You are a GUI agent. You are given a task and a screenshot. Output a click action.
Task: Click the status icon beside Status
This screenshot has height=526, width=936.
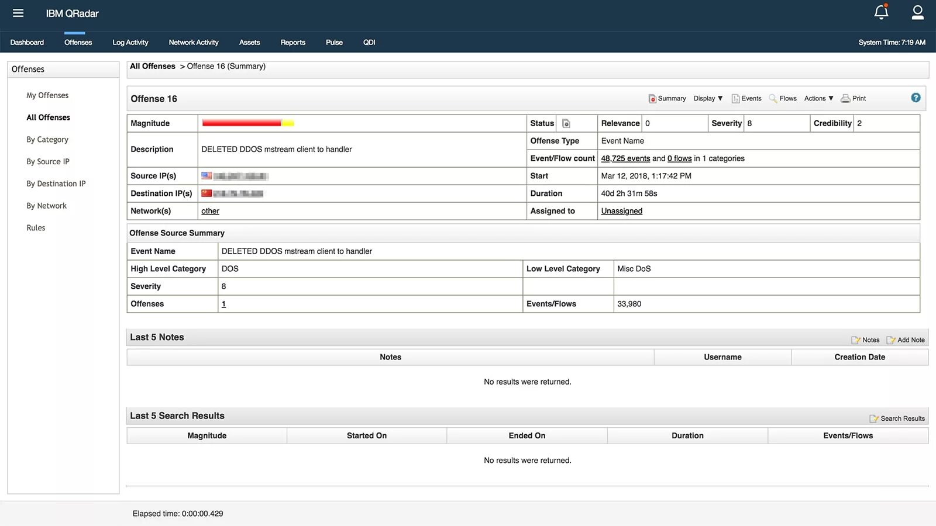(x=566, y=123)
